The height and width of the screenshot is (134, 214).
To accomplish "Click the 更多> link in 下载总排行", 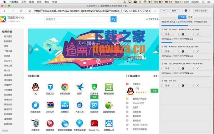I will 156,76.
